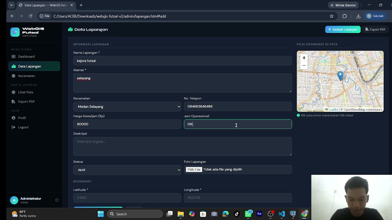Click the power icon beside Administrator
Screen dimensions: 392x220
[57, 200]
